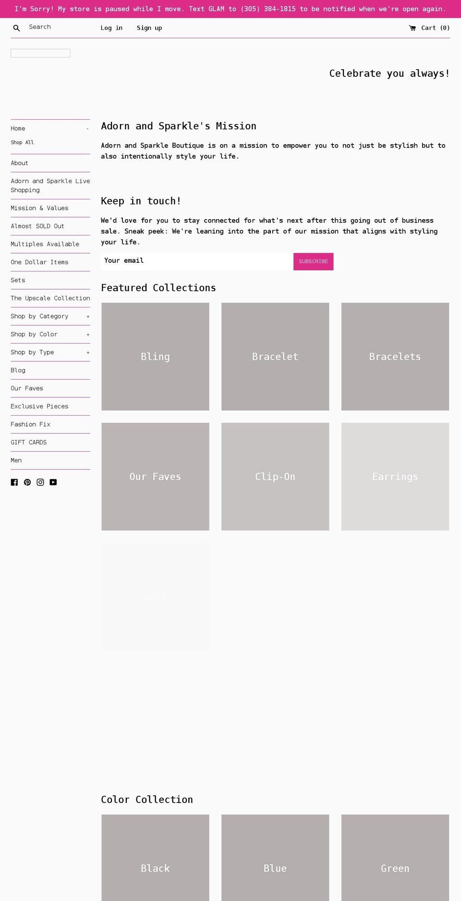Expand Shop by Type

pyautogui.click(x=87, y=352)
